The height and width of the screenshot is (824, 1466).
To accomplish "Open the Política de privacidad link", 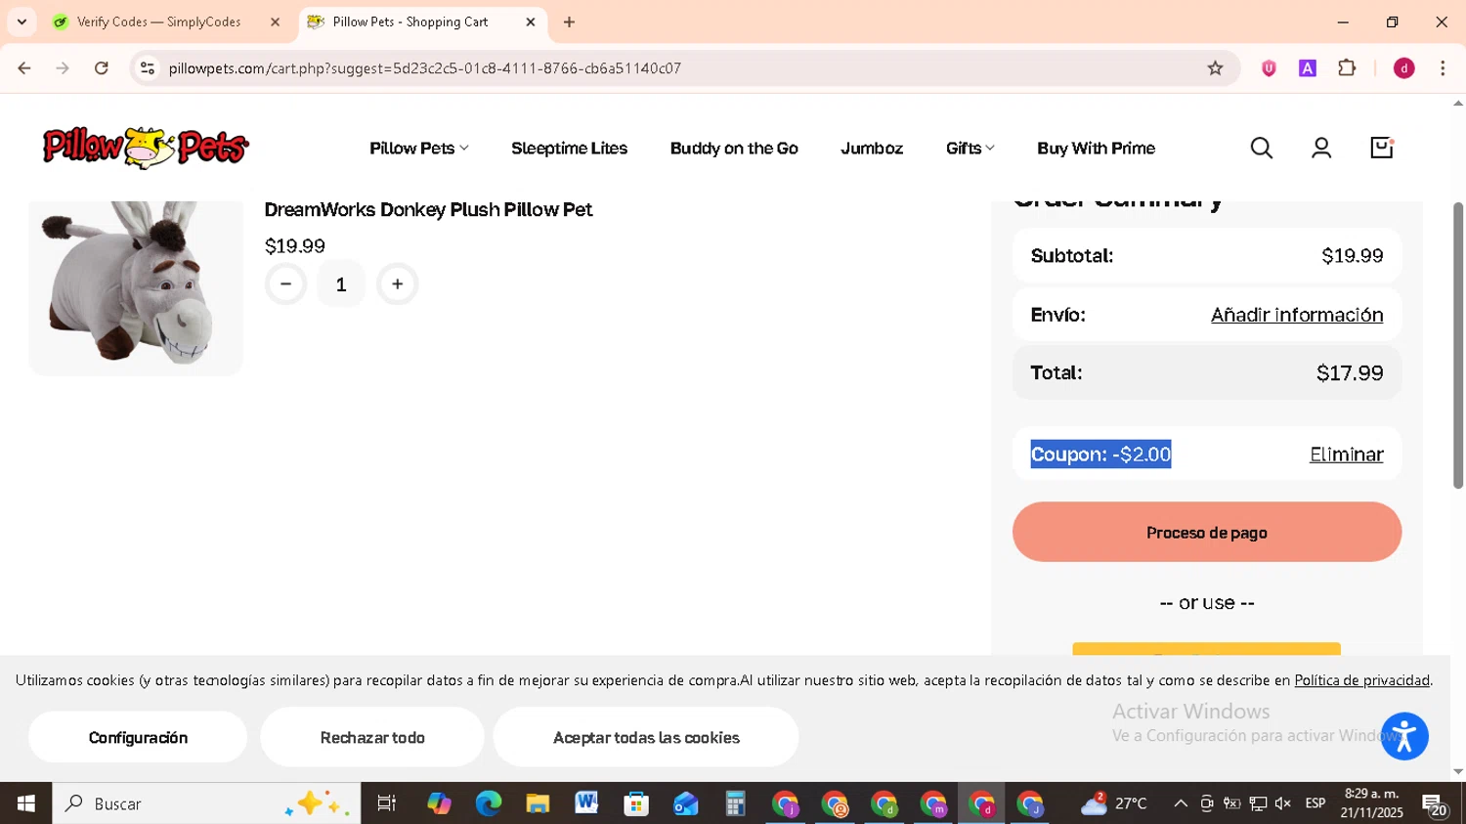I will coord(1361,680).
